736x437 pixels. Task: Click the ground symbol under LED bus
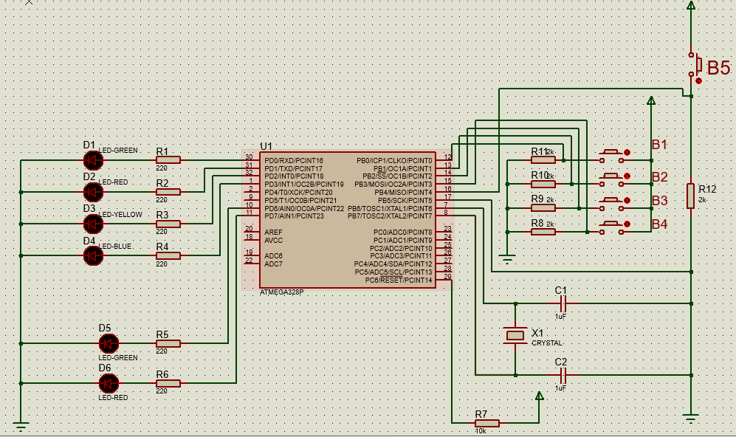pos(21,427)
